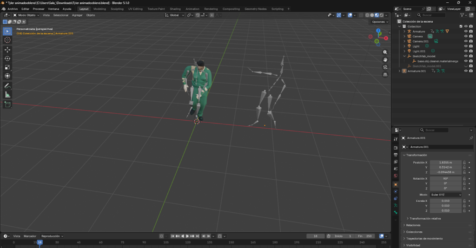This screenshot has height=248, width=476.
Task: Toggle camera view icon in viewport
Action: click(x=385, y=67)
